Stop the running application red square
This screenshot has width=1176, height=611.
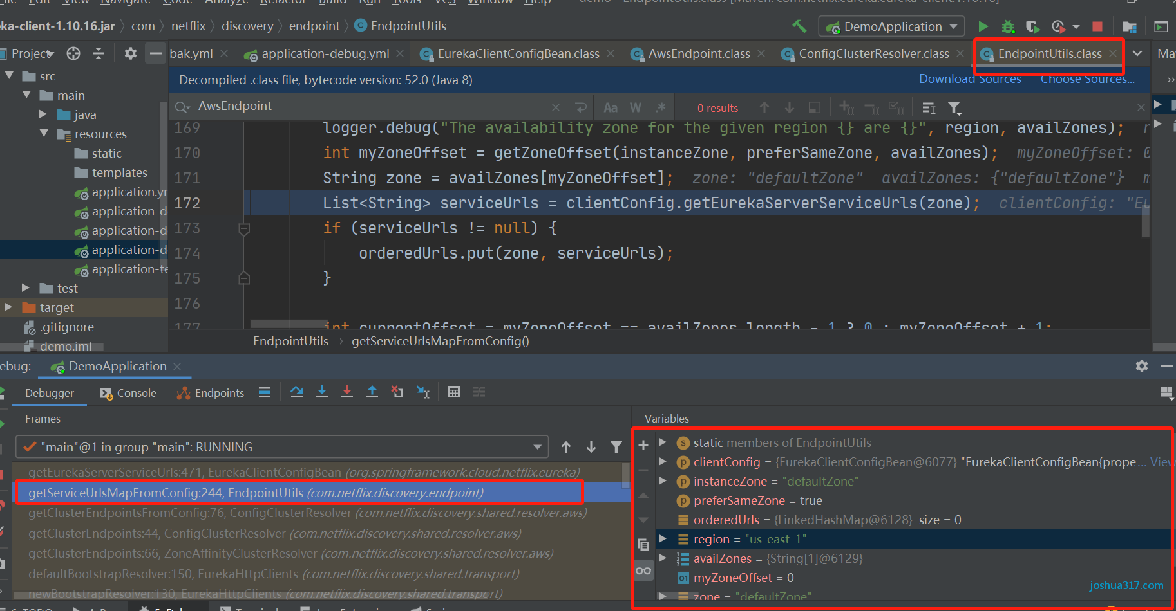pos(1097,26)
